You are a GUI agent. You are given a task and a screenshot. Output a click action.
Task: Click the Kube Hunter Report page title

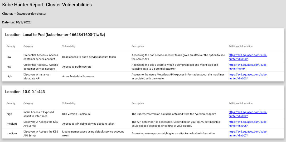pos(47,5)
